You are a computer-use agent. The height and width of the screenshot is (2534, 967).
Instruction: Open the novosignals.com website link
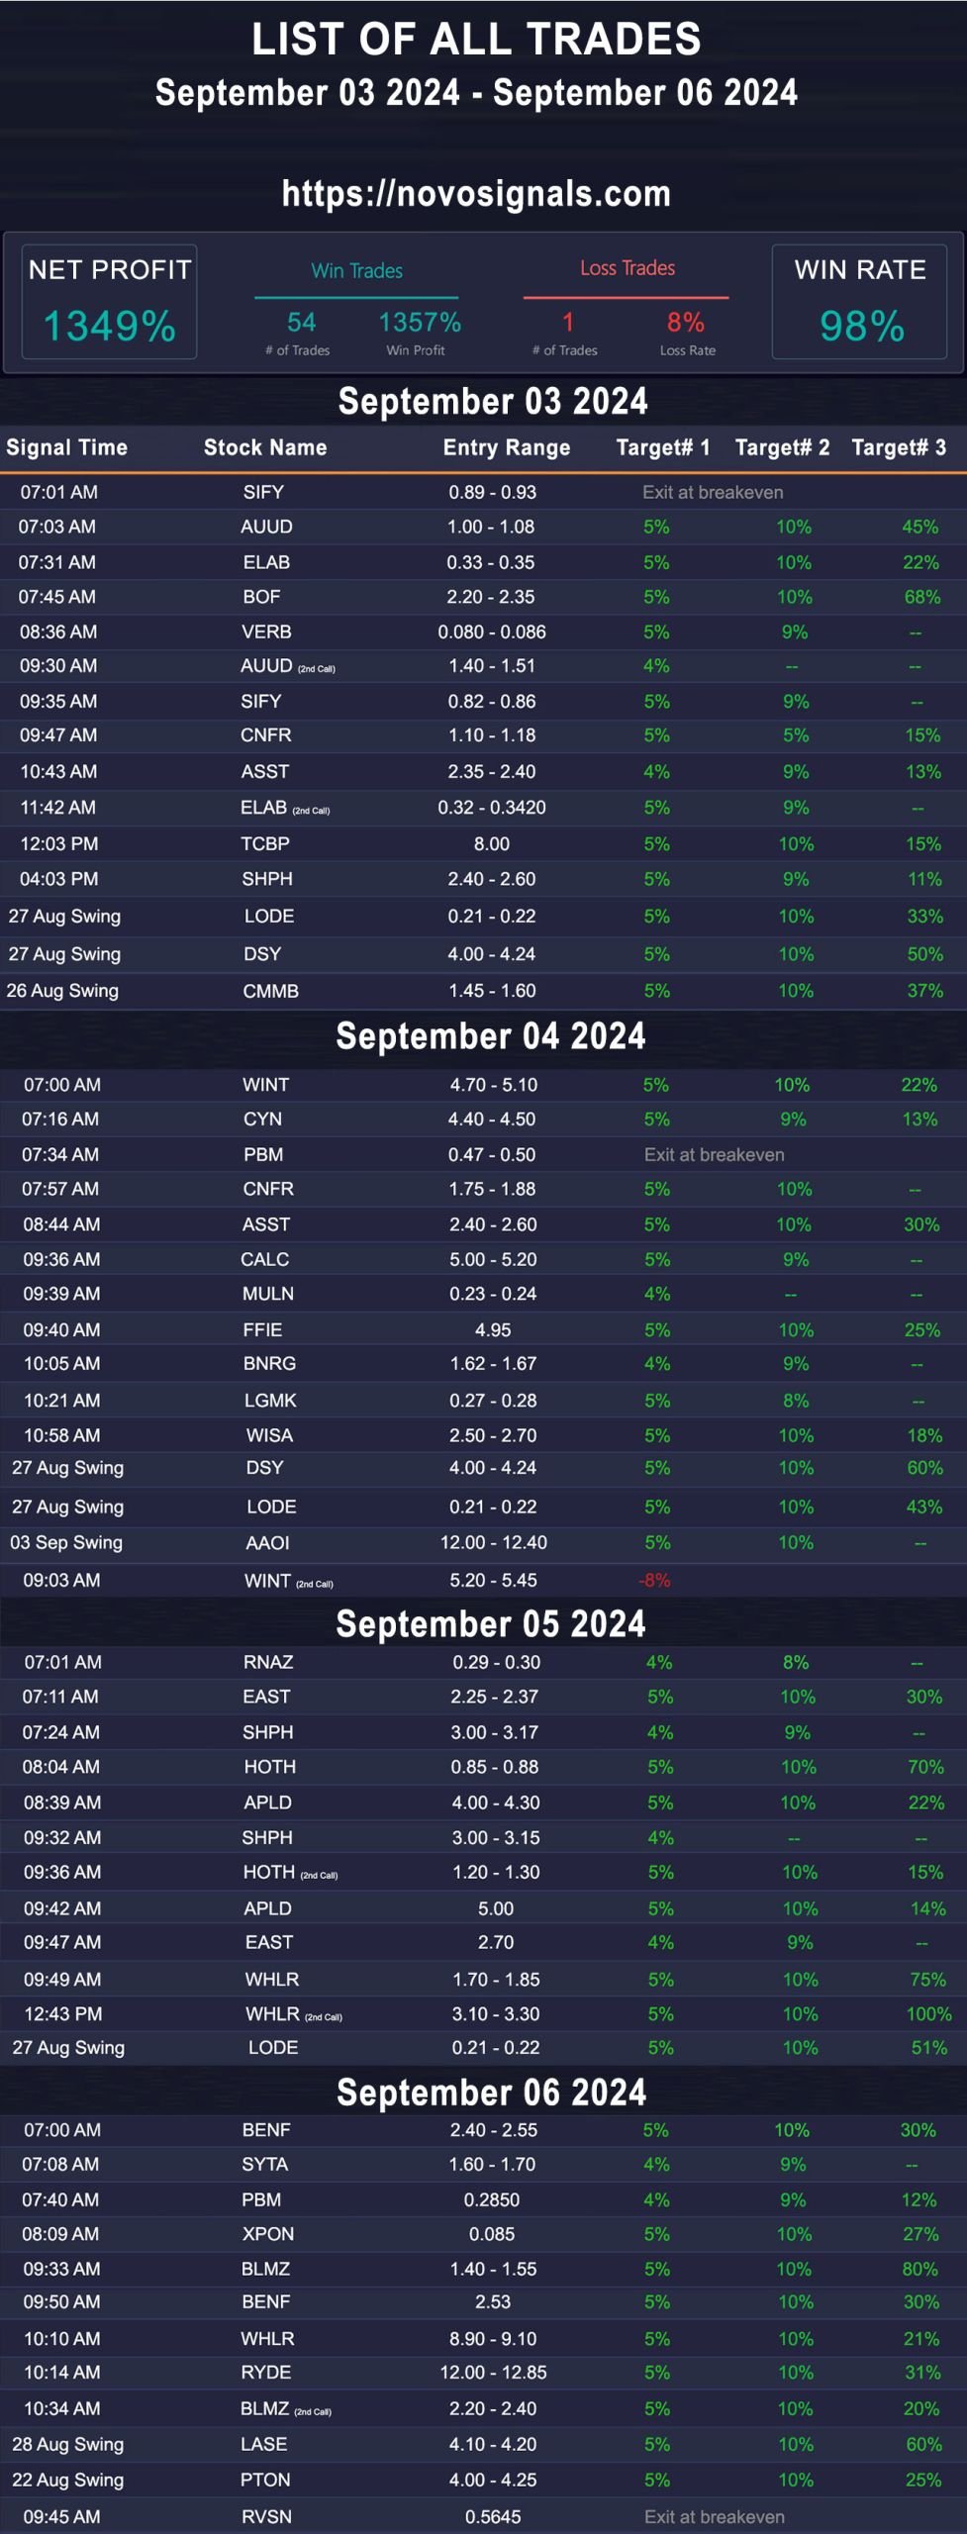coord(476,193)
